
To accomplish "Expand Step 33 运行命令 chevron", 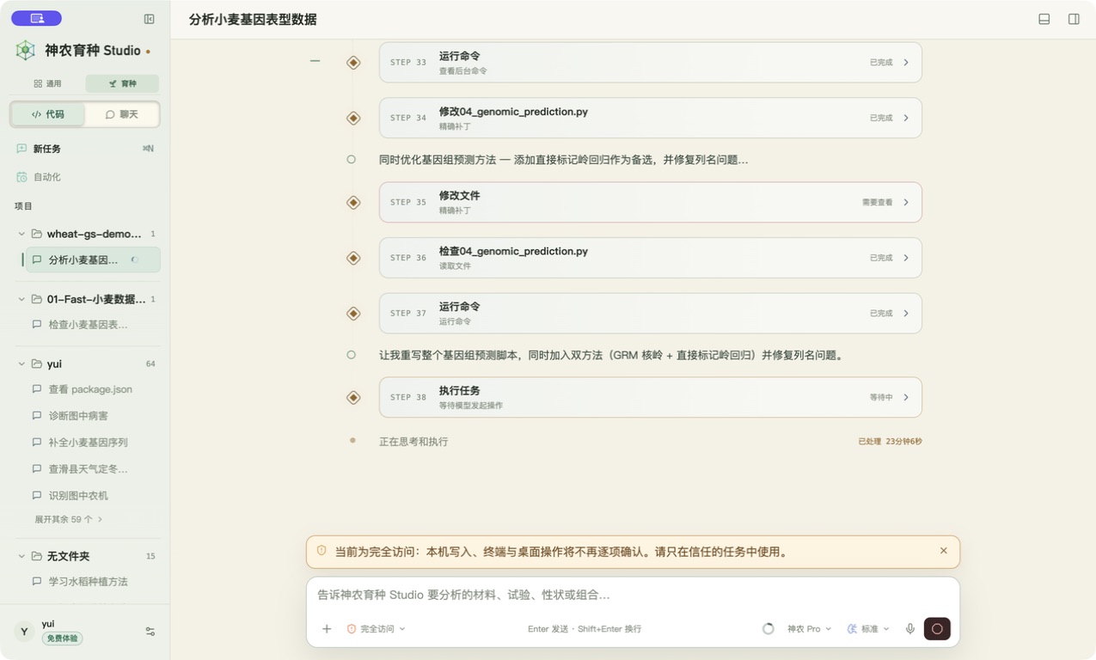I will coord(906,63).
